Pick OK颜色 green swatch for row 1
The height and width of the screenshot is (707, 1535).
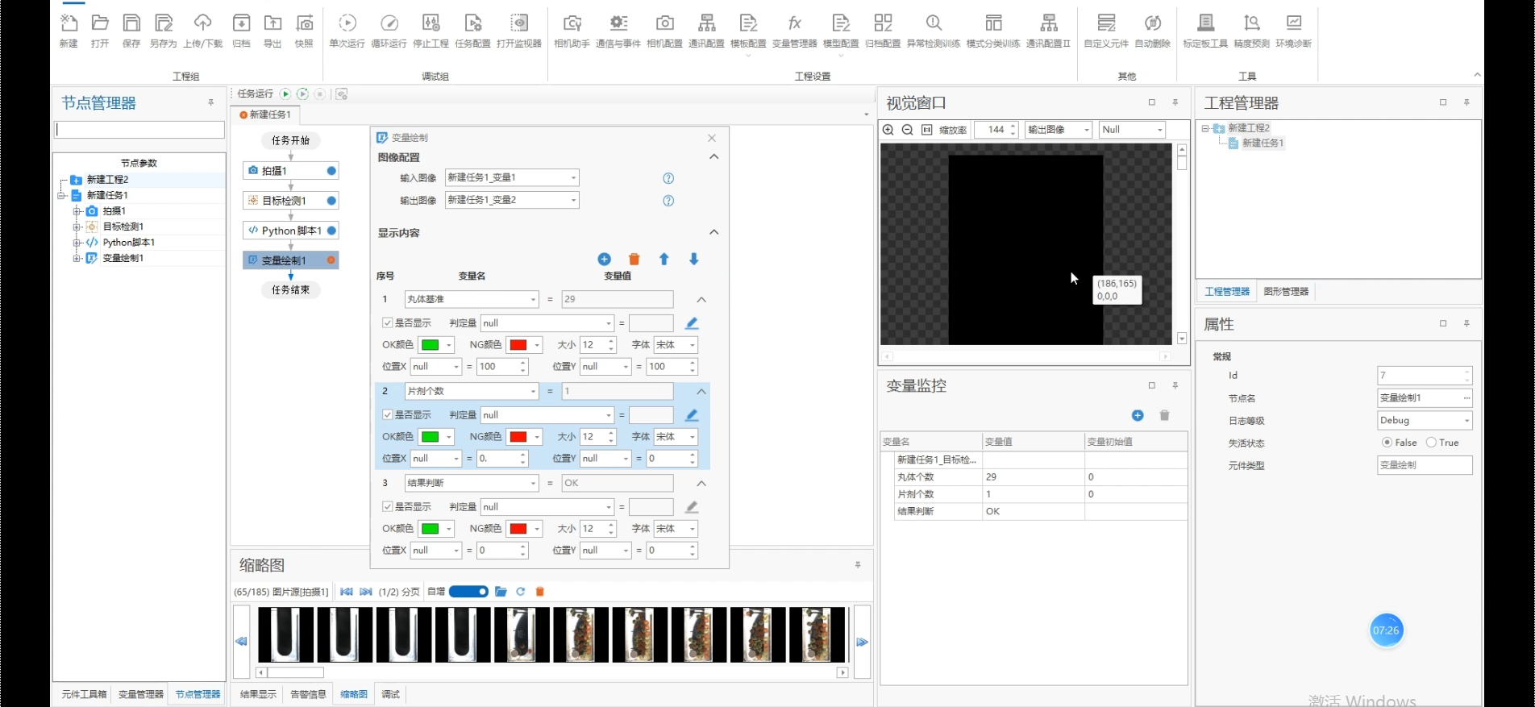[431, 345]
